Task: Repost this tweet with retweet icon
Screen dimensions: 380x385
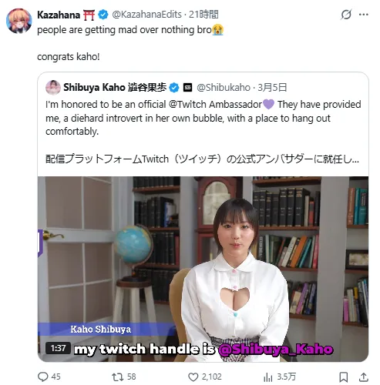Action: [x=117, y=377]
